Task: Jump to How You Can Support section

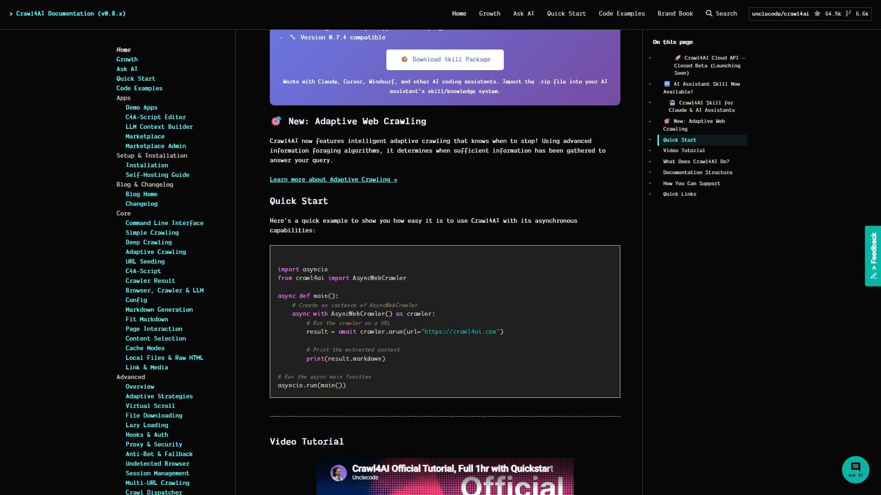Action: click(691, 183)
